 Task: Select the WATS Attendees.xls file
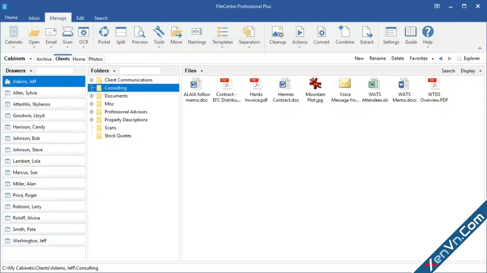[374, 90]
